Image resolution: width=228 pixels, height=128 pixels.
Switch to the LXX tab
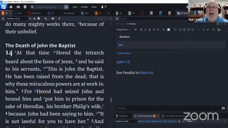(x=52, y=13)
